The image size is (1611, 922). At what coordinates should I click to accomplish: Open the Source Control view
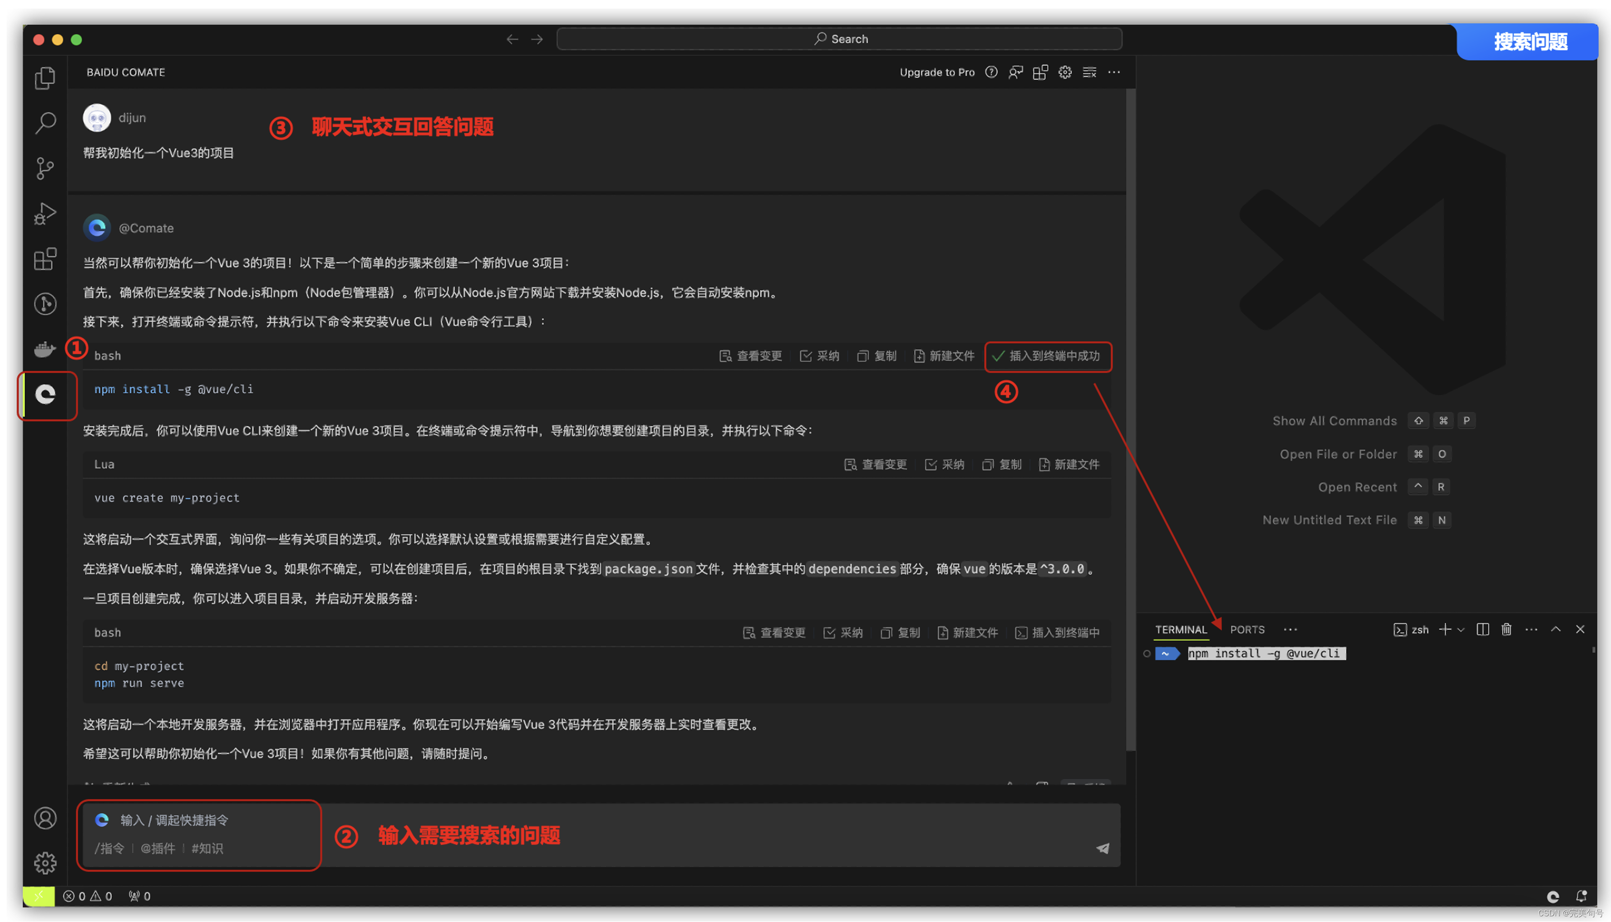click(45, 168)
